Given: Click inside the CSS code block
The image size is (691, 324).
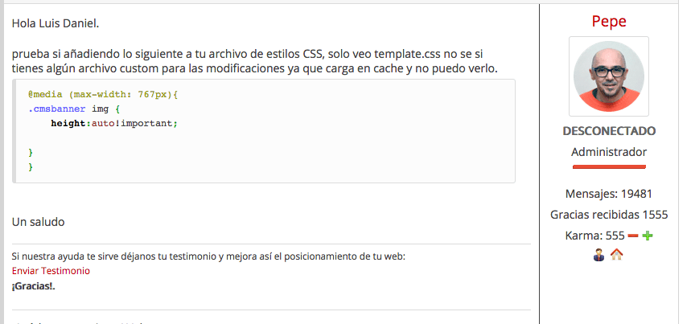Looking at the screenshot, I should click(264, 131).
